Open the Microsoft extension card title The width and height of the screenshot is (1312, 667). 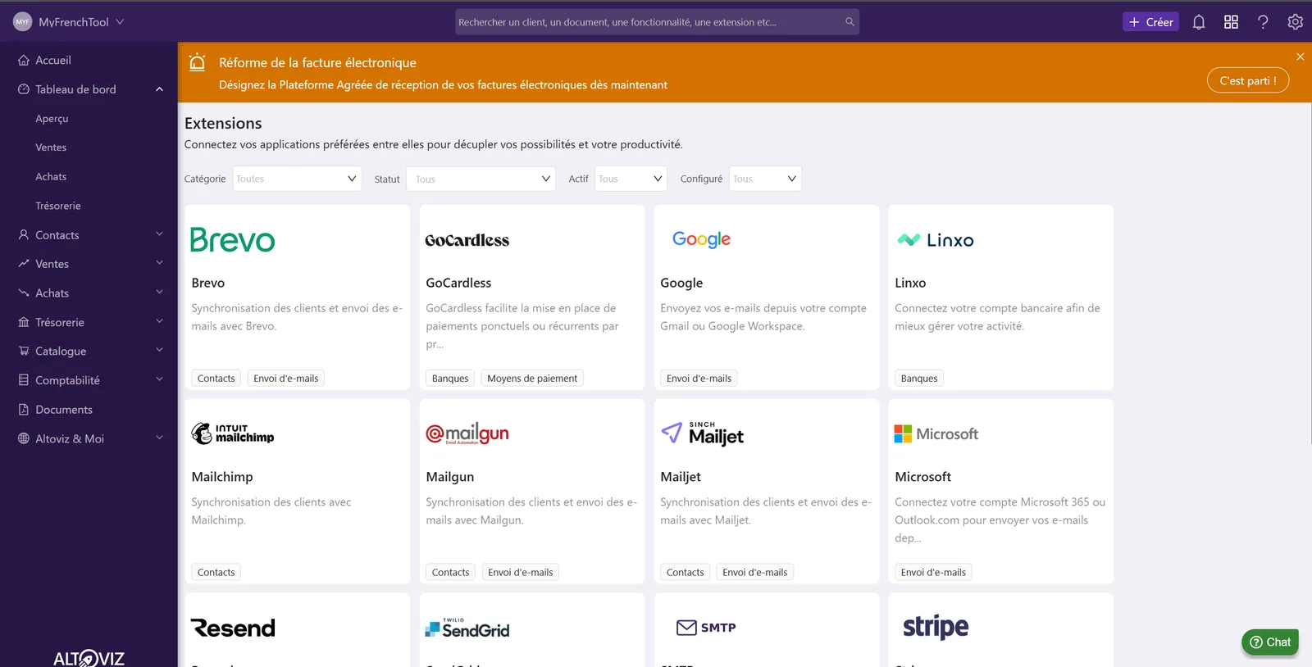922,477
